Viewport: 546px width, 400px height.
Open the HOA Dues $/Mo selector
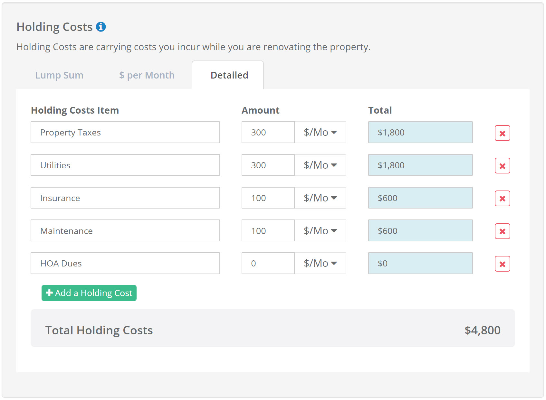point(320,263)
